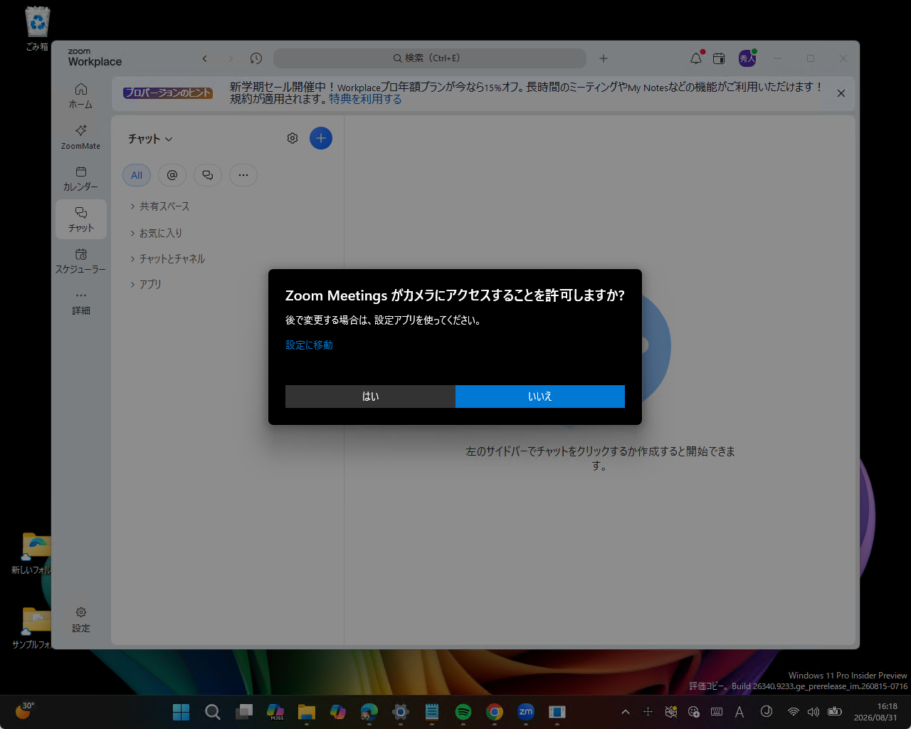Viewport: 911px width, 729px height.
Task: Open Spotify from the taskbar
Action: click(x=463, y=712)
